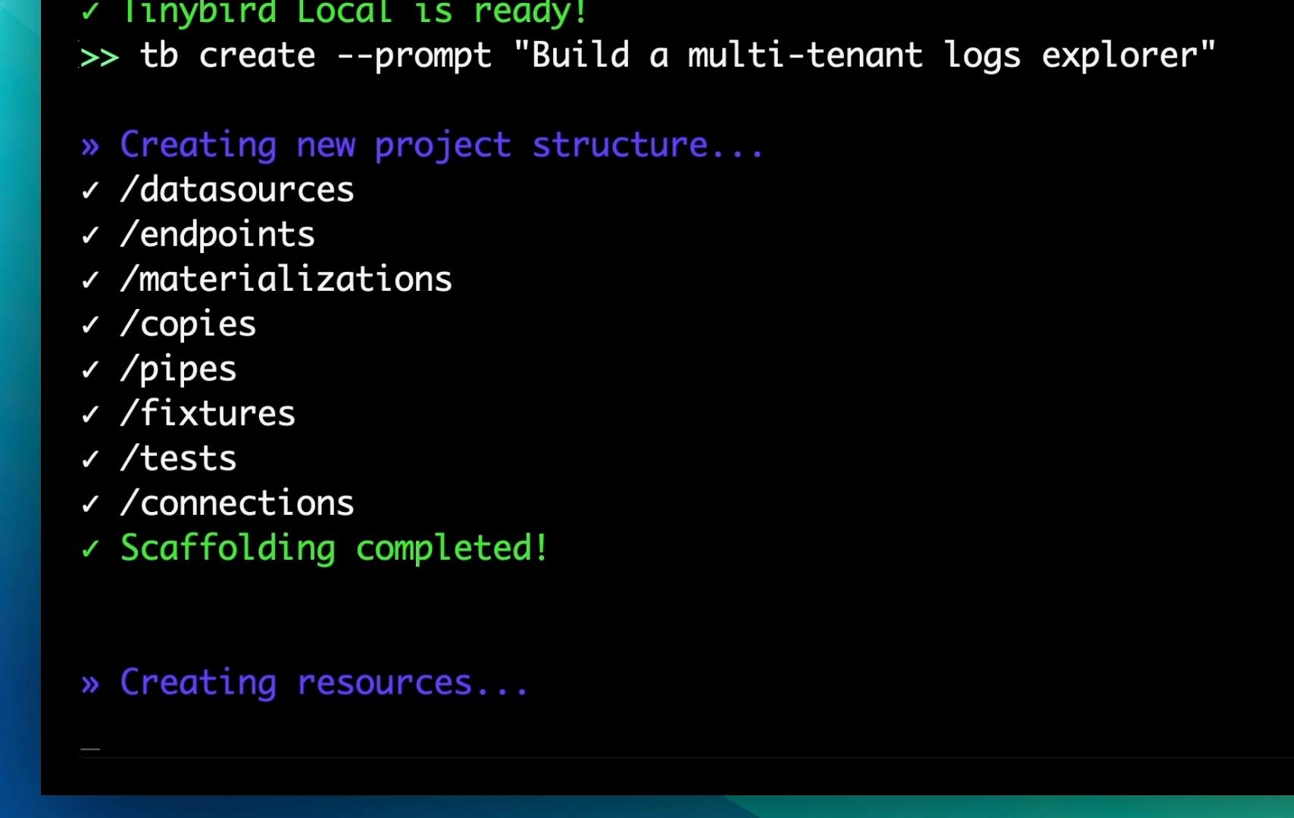
Task: Click the checkmark next to /copies
Action: [90, 324]
